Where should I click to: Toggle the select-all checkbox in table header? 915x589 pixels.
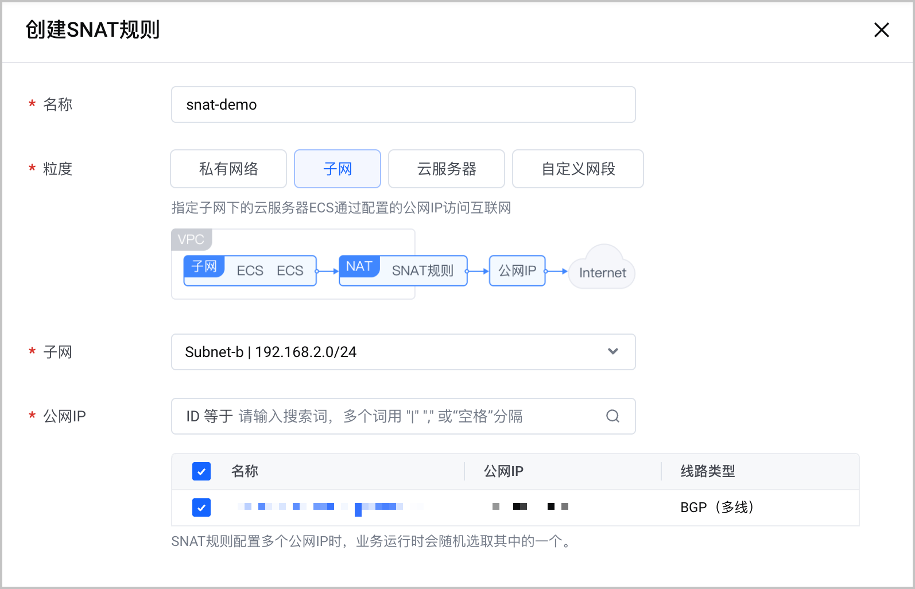click(201, 471)
